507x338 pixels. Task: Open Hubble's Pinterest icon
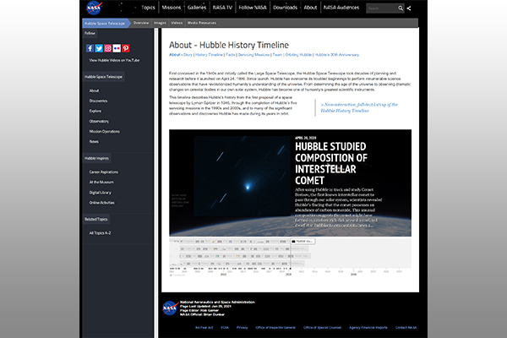[126, 48]
